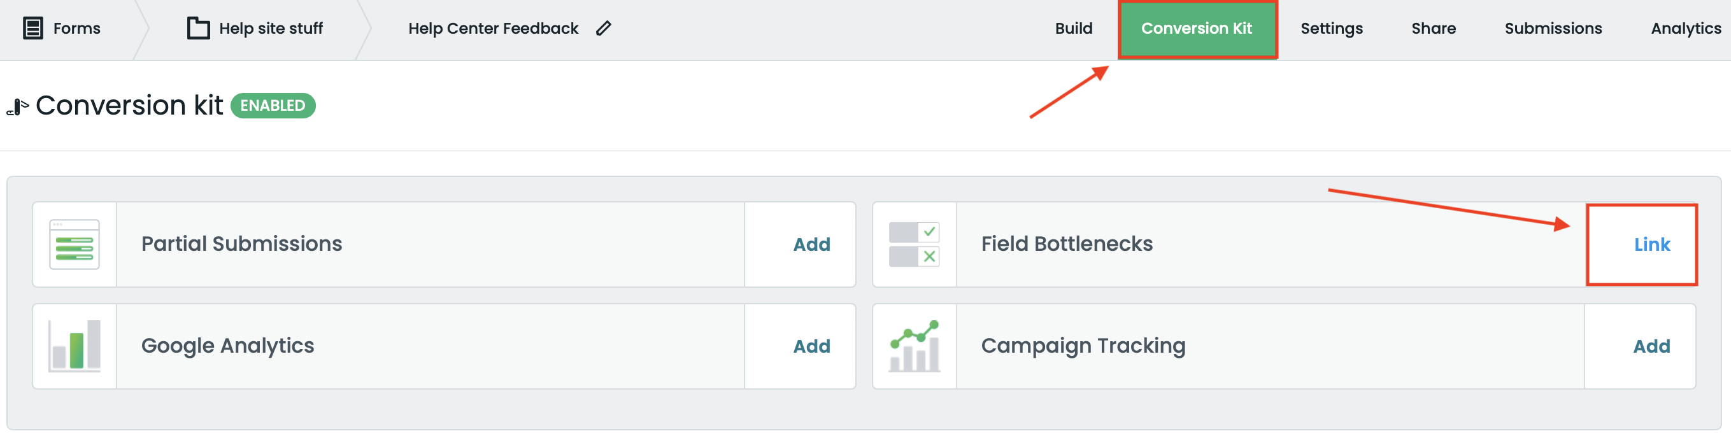Click the Forms document icon in breadcrumb
Screen dimensions: 1731x438
pyautogui.click(x=32, y=28)
